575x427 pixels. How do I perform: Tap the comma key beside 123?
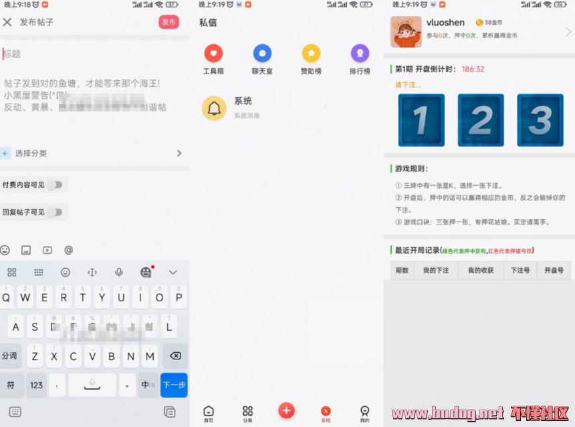[57, 385]
